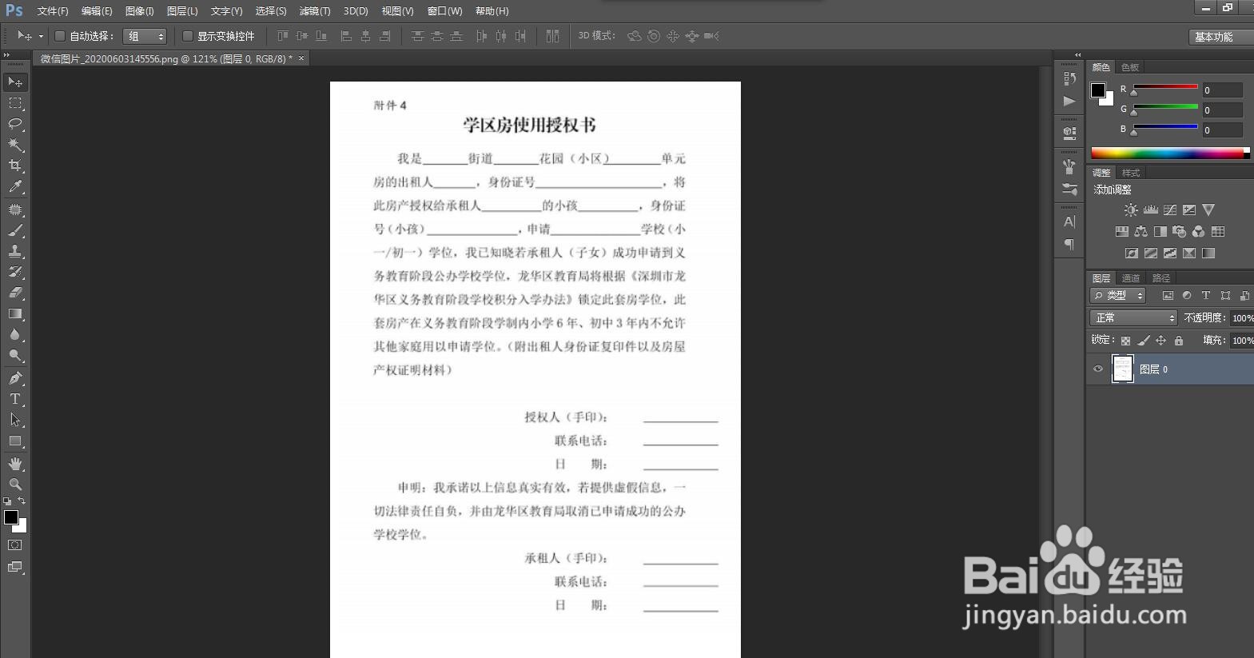Select the Blur tool
Viewport: 1254px width, 658px height.
click(15, 334)
